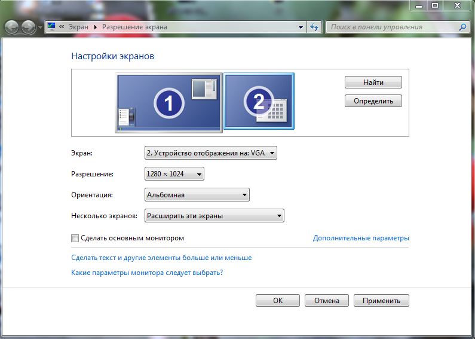Open the 'Ориентация' dropdown showing Альбомная

tap(197, 195)
